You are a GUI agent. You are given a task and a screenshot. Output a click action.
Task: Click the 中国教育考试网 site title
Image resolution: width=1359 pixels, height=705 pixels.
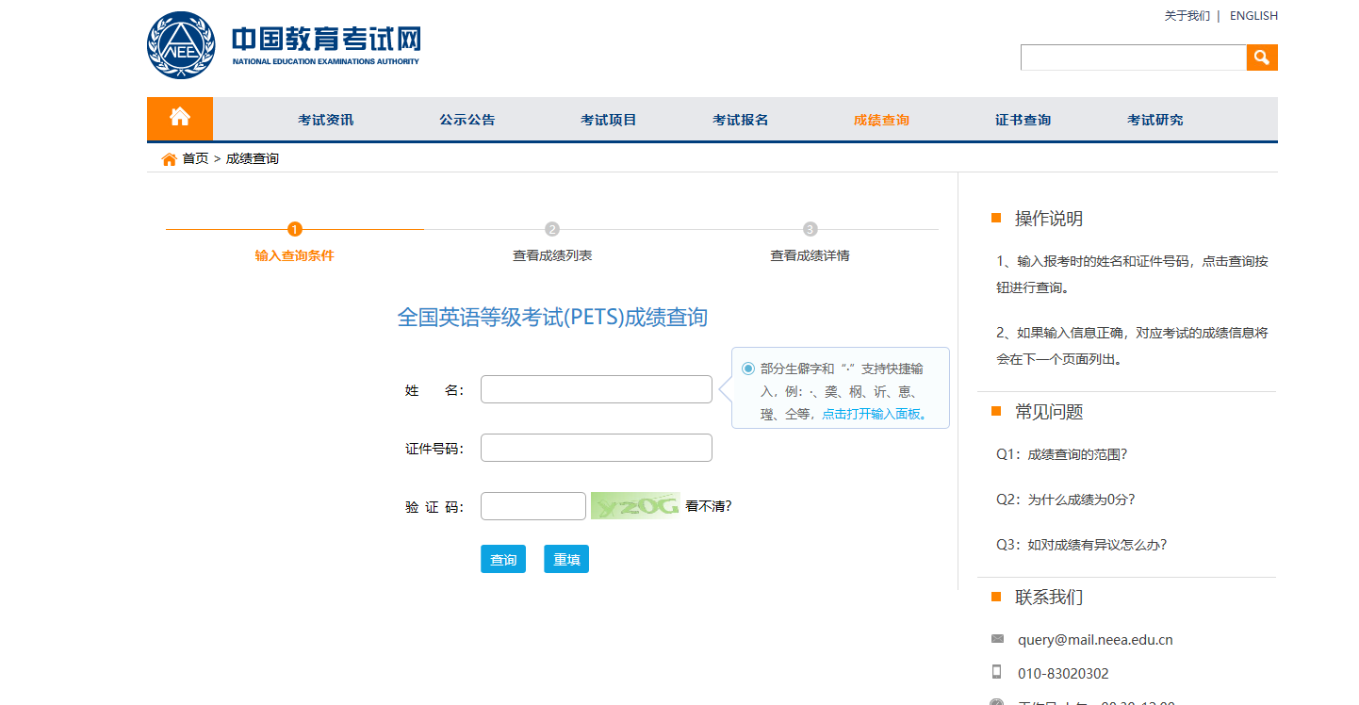(x=326, y=40)
